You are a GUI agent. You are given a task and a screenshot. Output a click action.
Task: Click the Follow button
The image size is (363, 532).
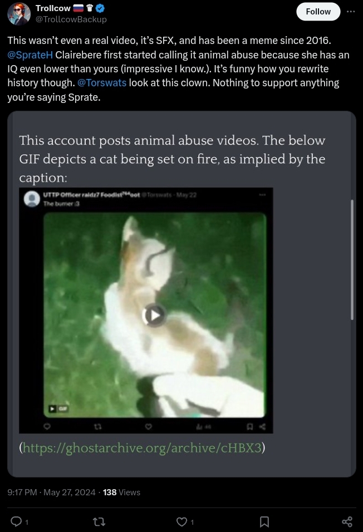tap(318, 12)
